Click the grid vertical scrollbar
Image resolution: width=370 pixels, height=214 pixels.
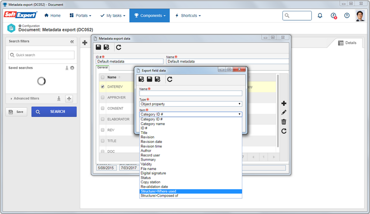(278, 111)
